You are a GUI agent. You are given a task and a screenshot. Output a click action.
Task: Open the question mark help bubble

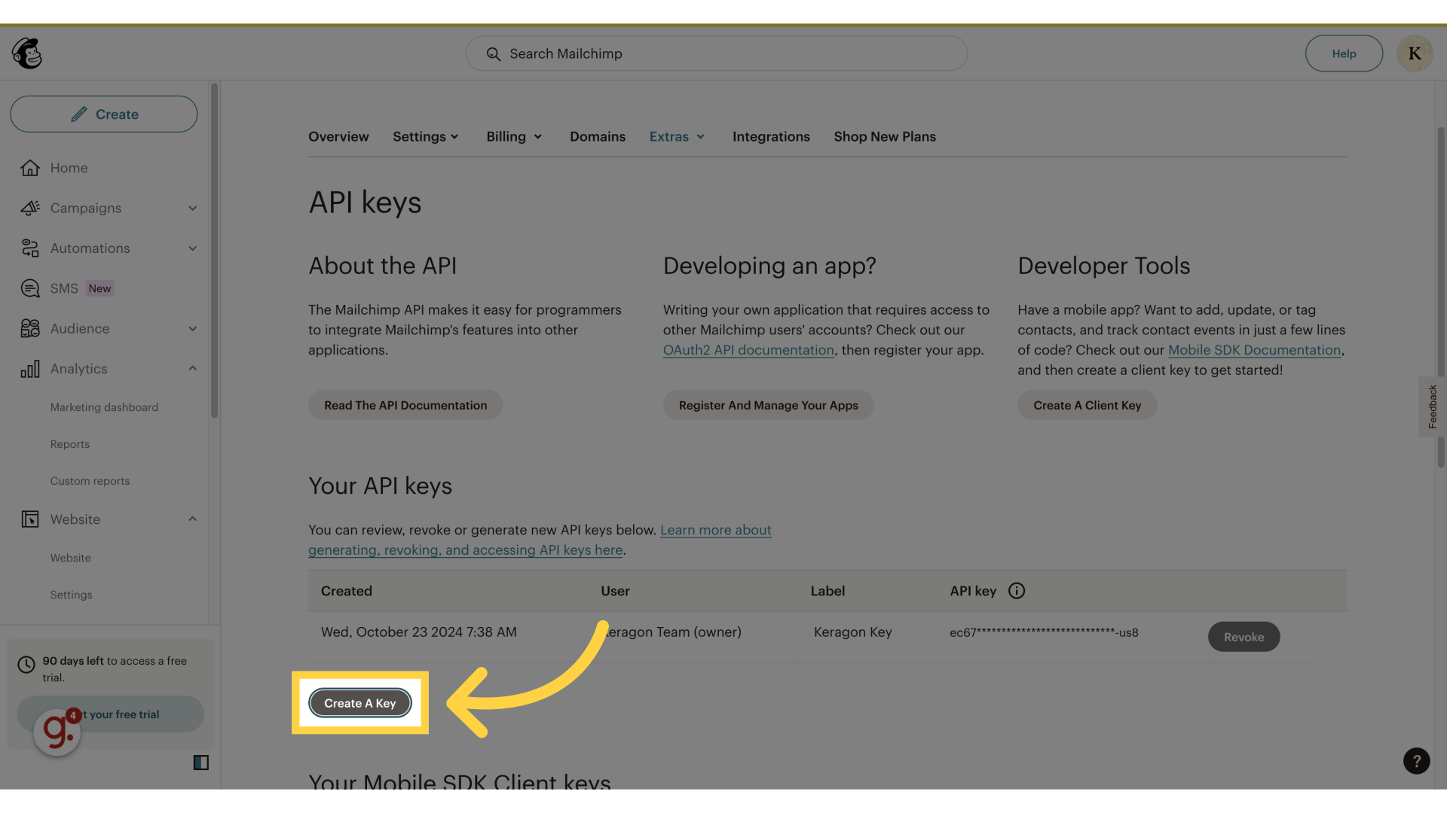click(x=1417, y=761)
